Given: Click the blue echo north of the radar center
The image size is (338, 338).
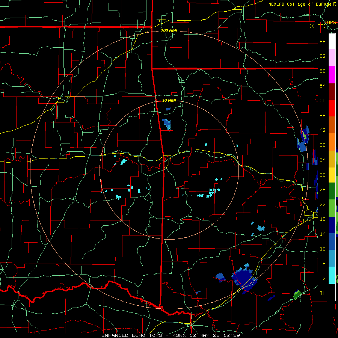Looking at the screenshot, I should 167,124.
